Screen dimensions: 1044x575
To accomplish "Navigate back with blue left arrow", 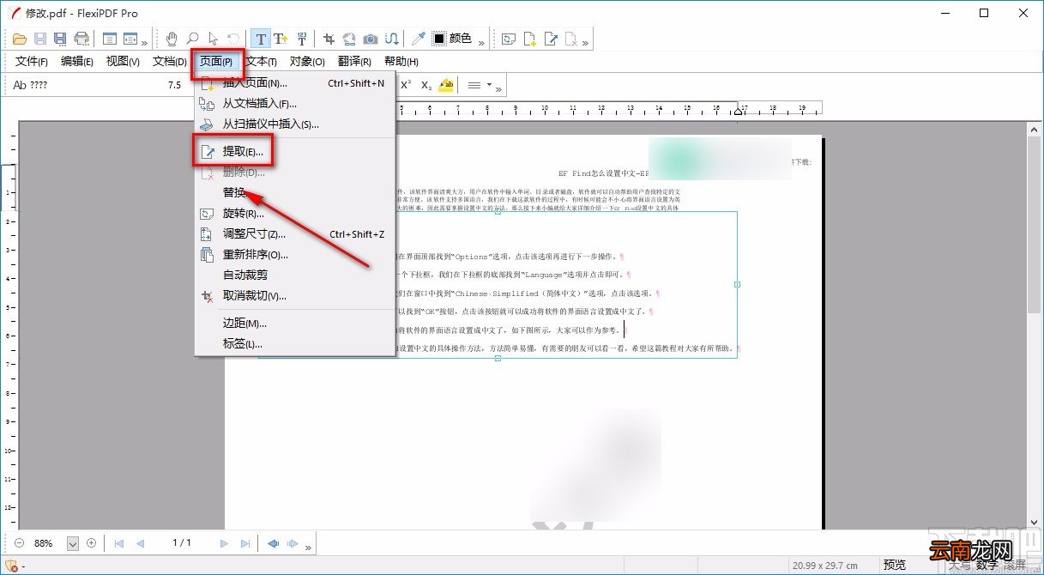I will click(273, 543).
